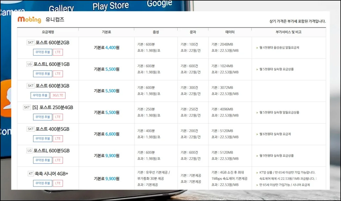Image resolution: width=341 pixels, height=201 pixels.
Task: Click the Mobing logo
Action: 29,20
